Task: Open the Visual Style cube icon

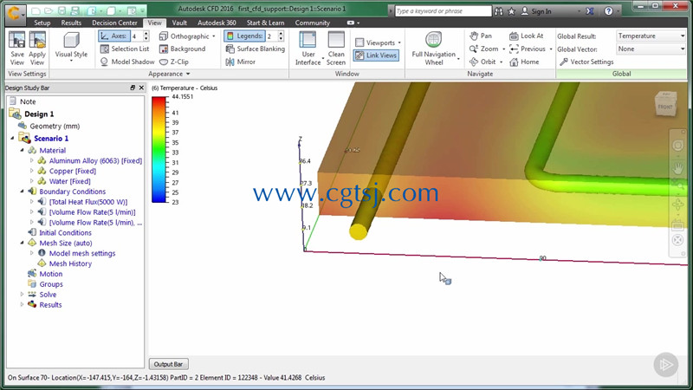Action: click(71, 41)
